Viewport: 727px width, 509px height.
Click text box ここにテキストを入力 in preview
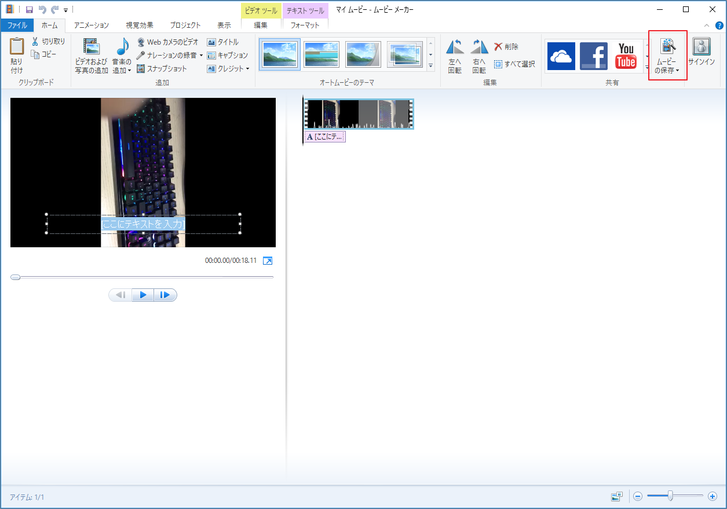pos(143,224)
